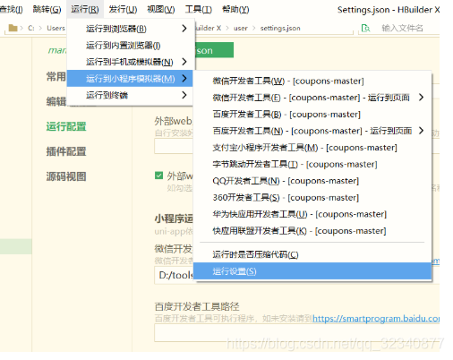
Task: Open 编辑 settings section
Action: pyautogui.click(x=56, y=101)
